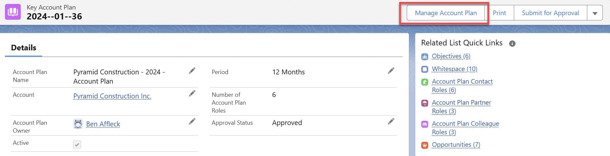Click the Print button

pos(499,13)
